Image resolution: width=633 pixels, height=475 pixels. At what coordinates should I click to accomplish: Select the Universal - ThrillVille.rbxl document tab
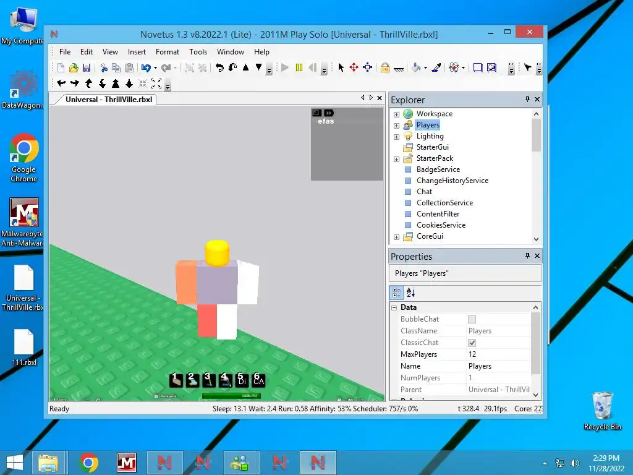109,100
